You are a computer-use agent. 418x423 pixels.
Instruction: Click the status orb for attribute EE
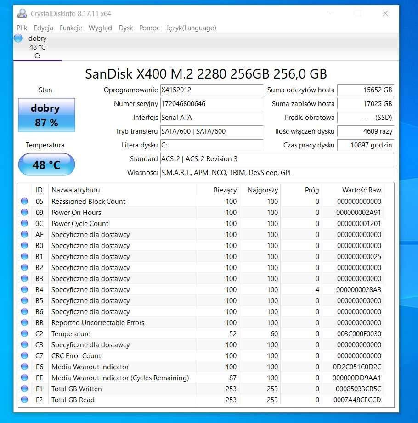pos(24,378)
